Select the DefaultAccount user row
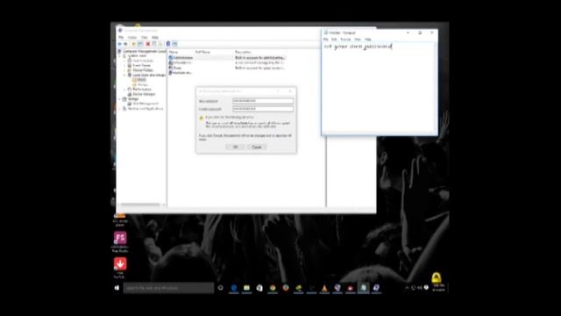The image size is (561, 316). coord(228,62)
